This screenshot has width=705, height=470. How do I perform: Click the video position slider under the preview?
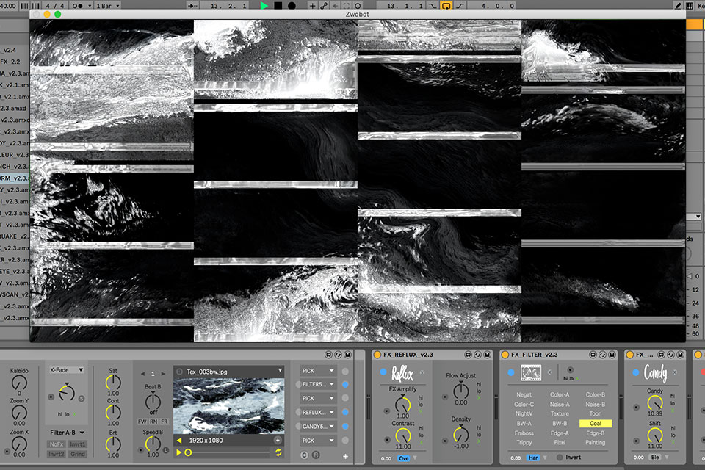point(229,452)
